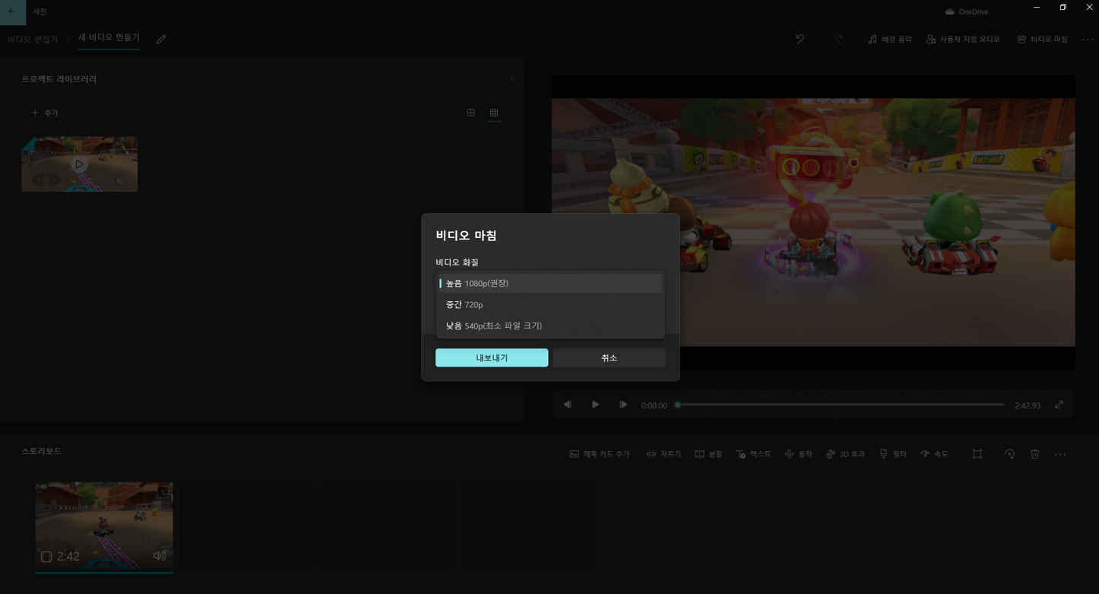Click the 새 비디오 만들기 title tab
Viewport: 1099px width, 594px height.
(109, 38)
